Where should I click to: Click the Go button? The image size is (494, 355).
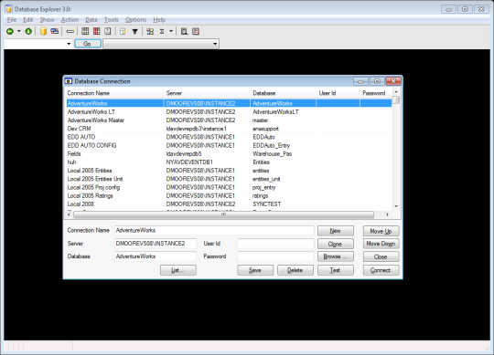point(88,44)
